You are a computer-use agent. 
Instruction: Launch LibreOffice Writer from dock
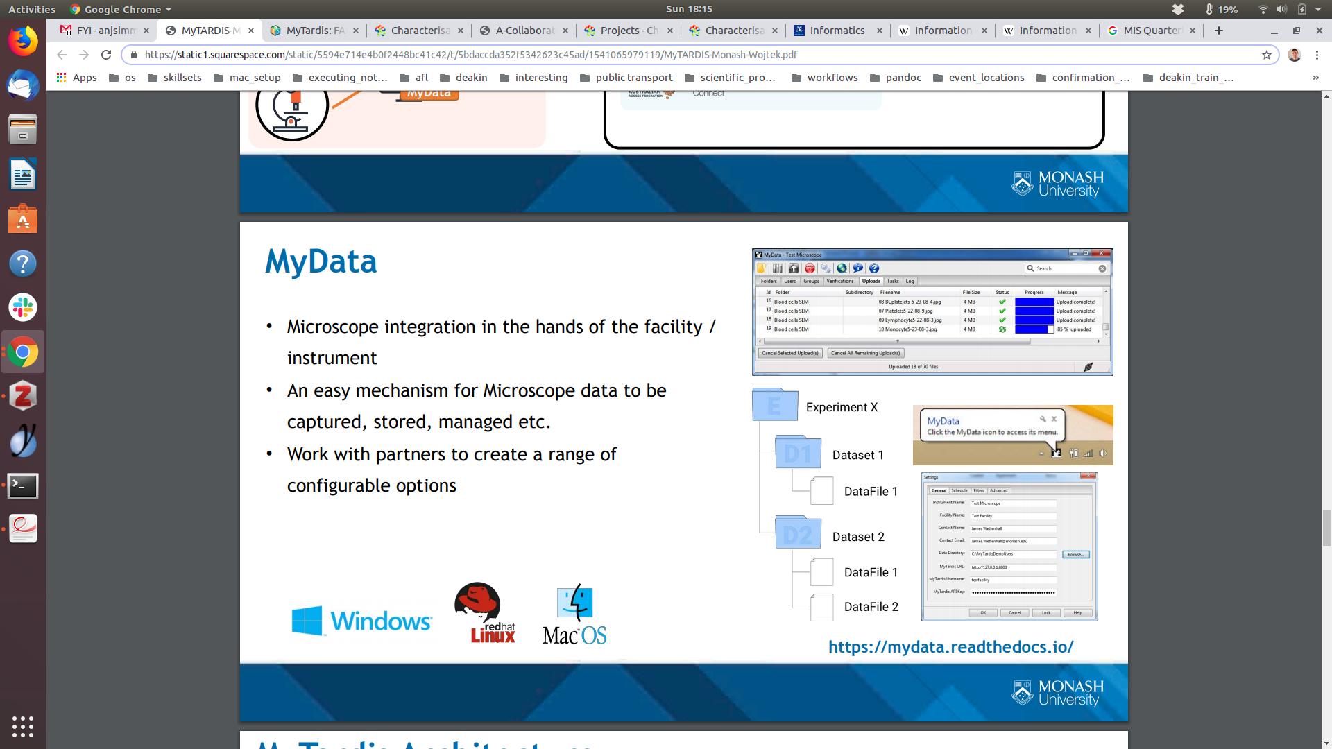(23, 175)
